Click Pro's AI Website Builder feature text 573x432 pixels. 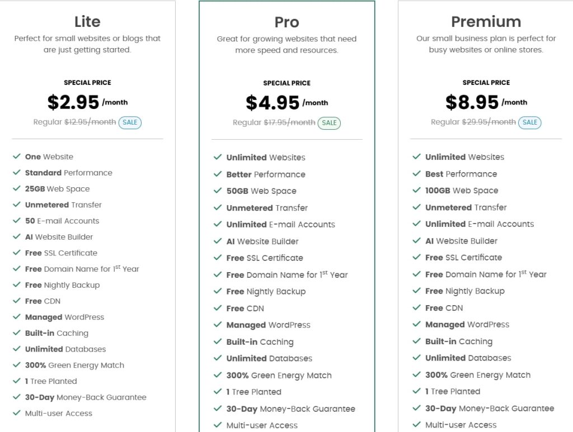tap(262, 241)
